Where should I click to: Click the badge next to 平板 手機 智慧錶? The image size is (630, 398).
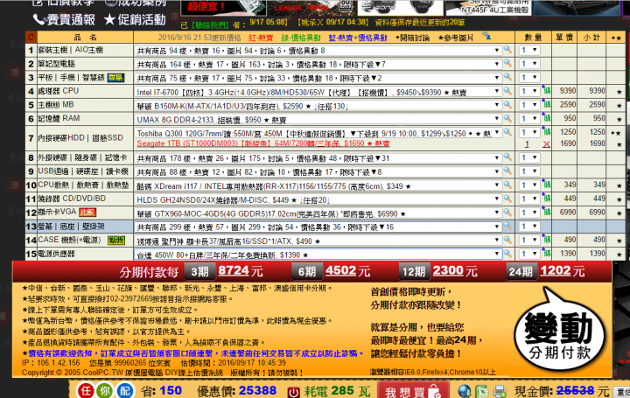tap(115, 78)
